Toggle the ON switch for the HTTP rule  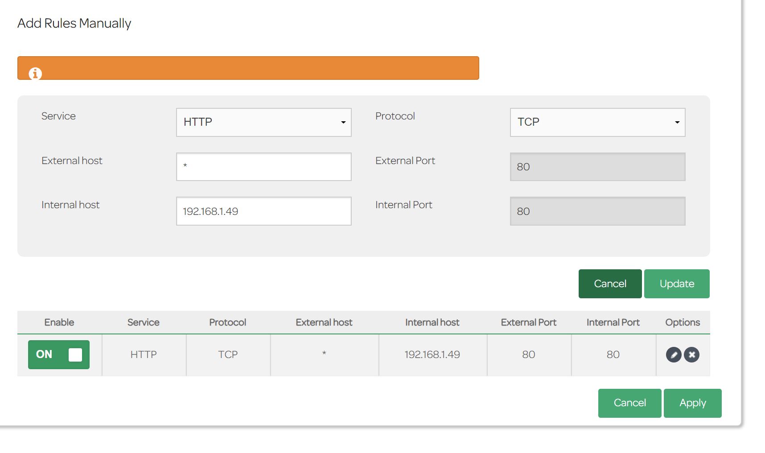(x=59, y=355)
